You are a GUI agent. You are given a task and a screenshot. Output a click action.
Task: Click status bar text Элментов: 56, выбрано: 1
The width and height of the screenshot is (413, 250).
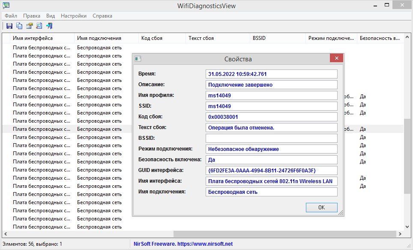32,244
